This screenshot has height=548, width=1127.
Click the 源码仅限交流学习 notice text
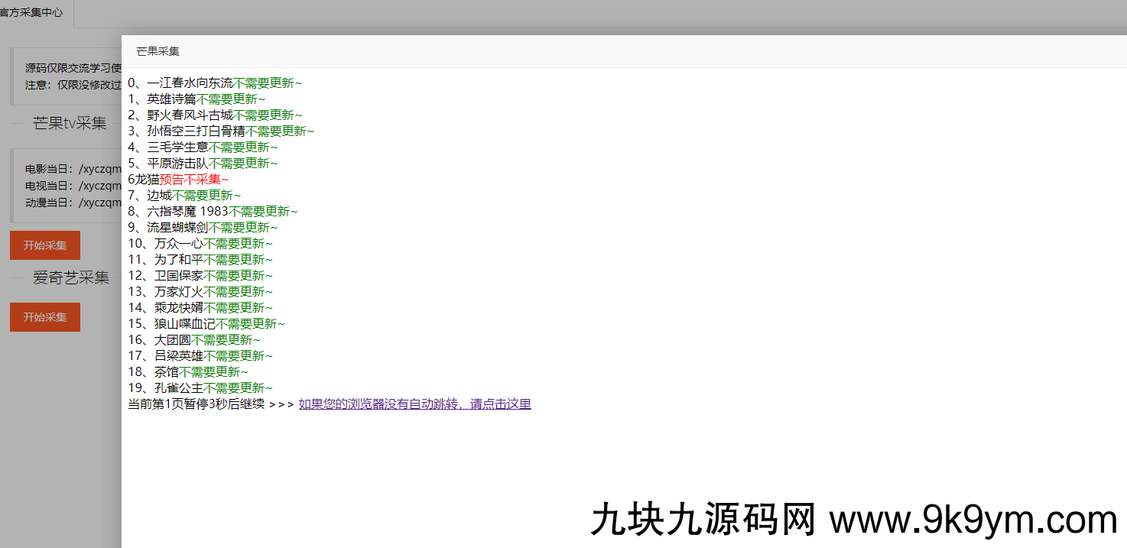pos(73,68)
